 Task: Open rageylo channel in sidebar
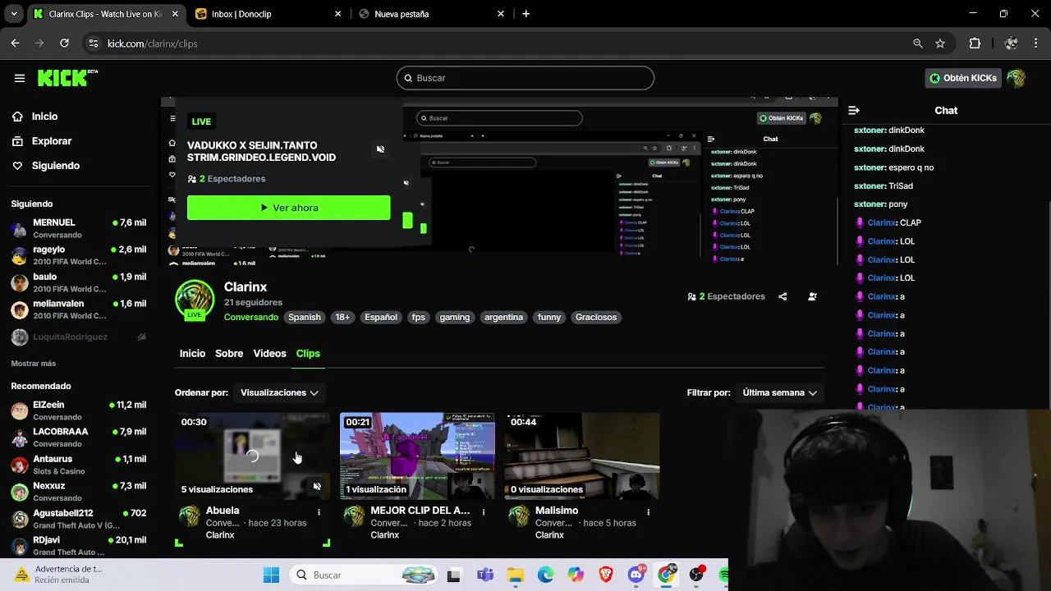[78, 255]
